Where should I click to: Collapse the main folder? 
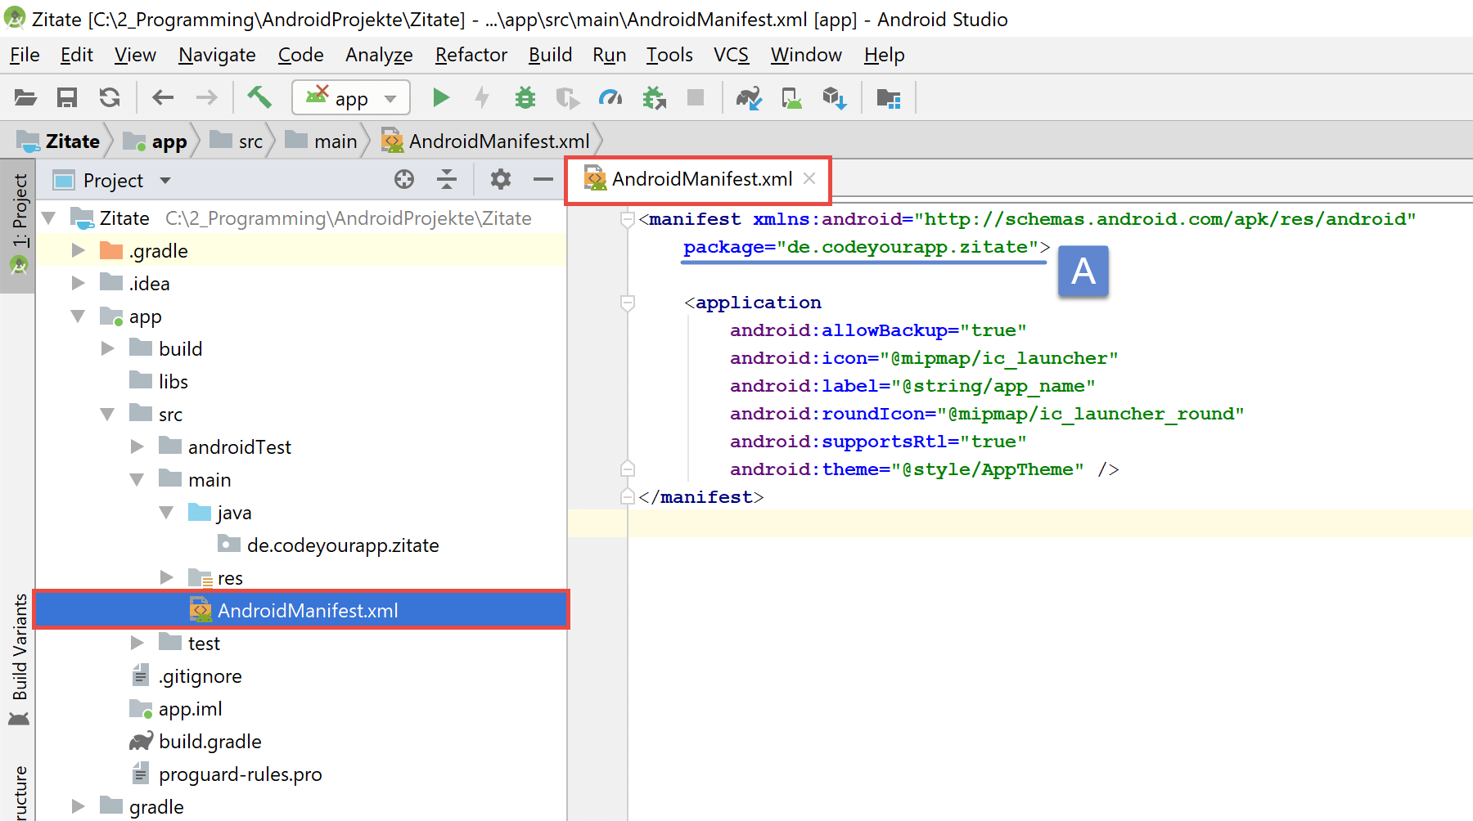tap(137, 480)
